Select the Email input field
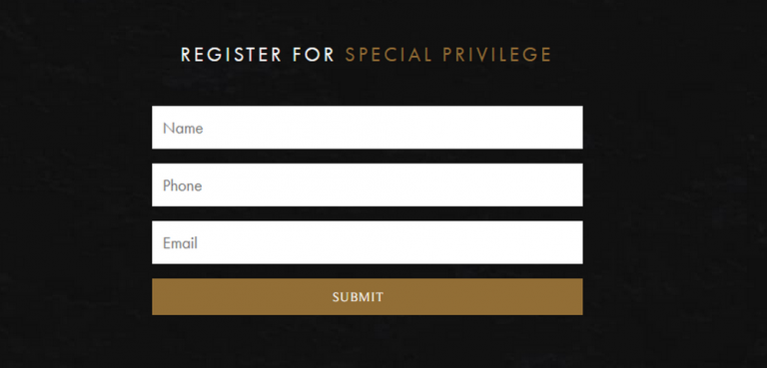 coord(367,242)
